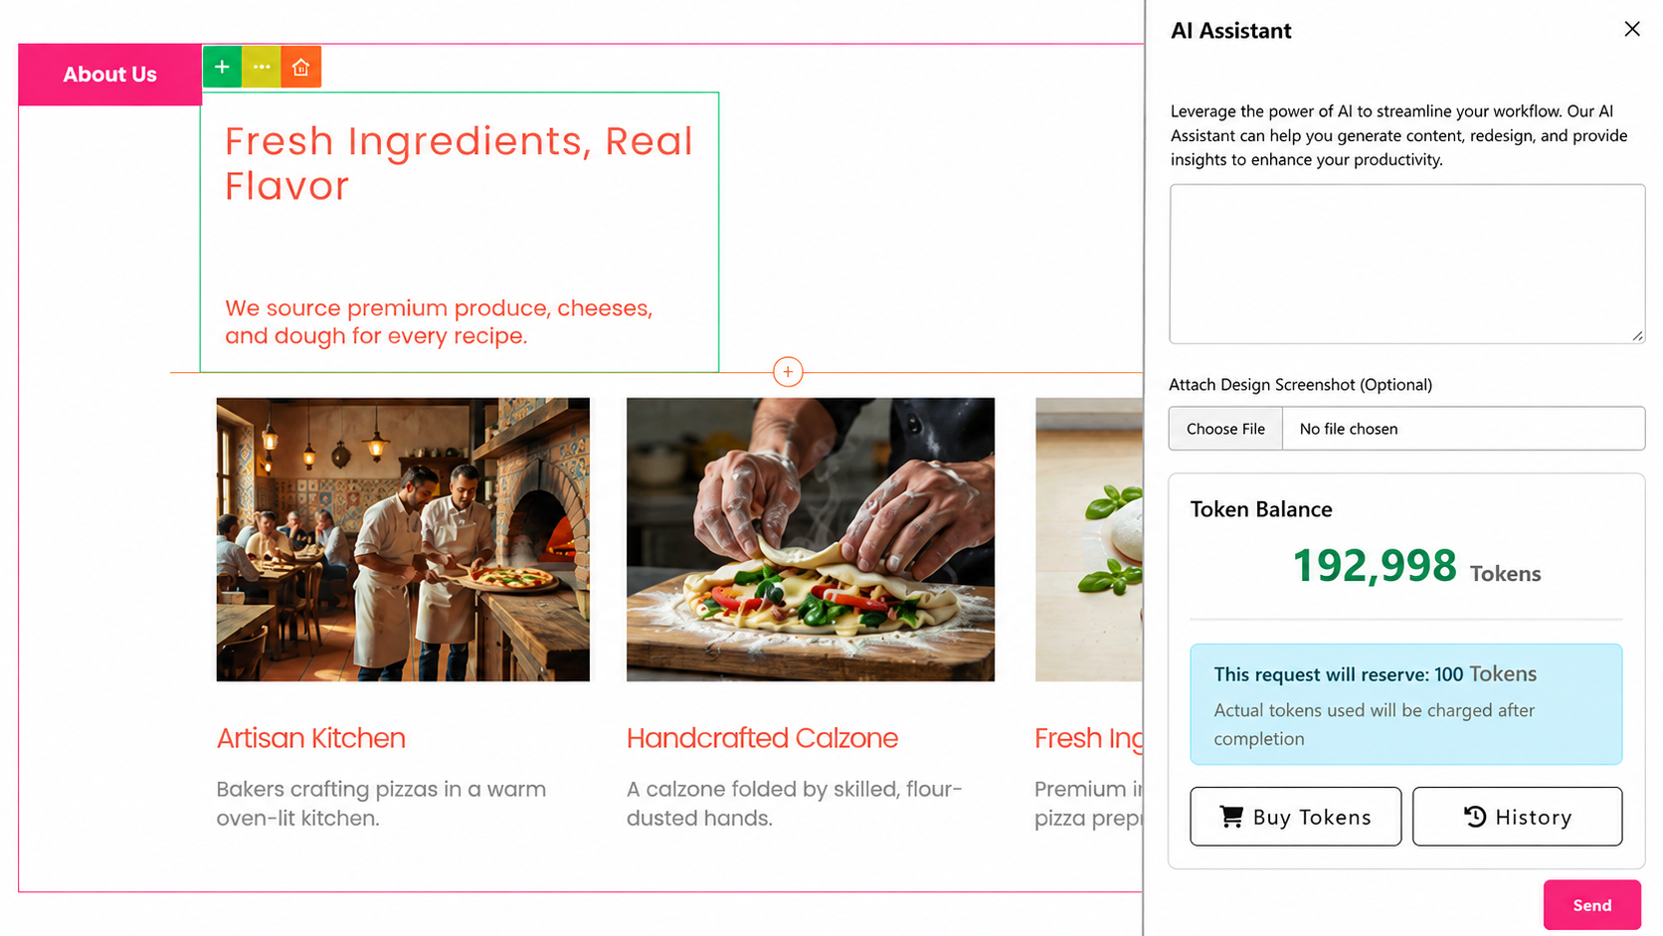Click the orange home icon
The image size is (1663, 936).
tap(301, 67)
